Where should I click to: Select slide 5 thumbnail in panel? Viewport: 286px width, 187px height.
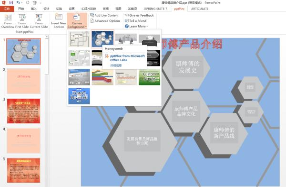pos(23,170)
